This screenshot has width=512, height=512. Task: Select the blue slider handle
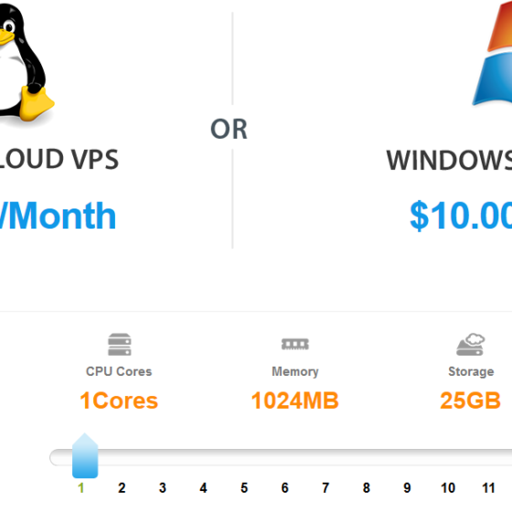click(x=85, y=456)
